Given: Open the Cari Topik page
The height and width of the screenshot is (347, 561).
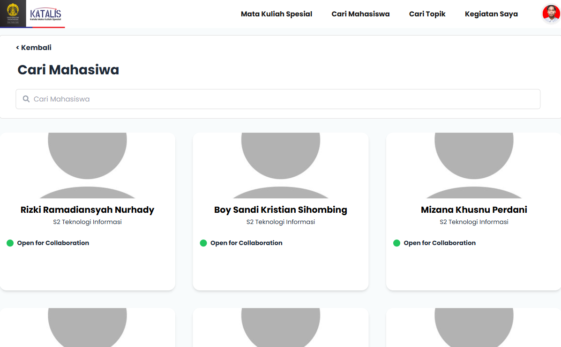Looking at the screenshot, I should pyautogui.click(x=427, y=14).
